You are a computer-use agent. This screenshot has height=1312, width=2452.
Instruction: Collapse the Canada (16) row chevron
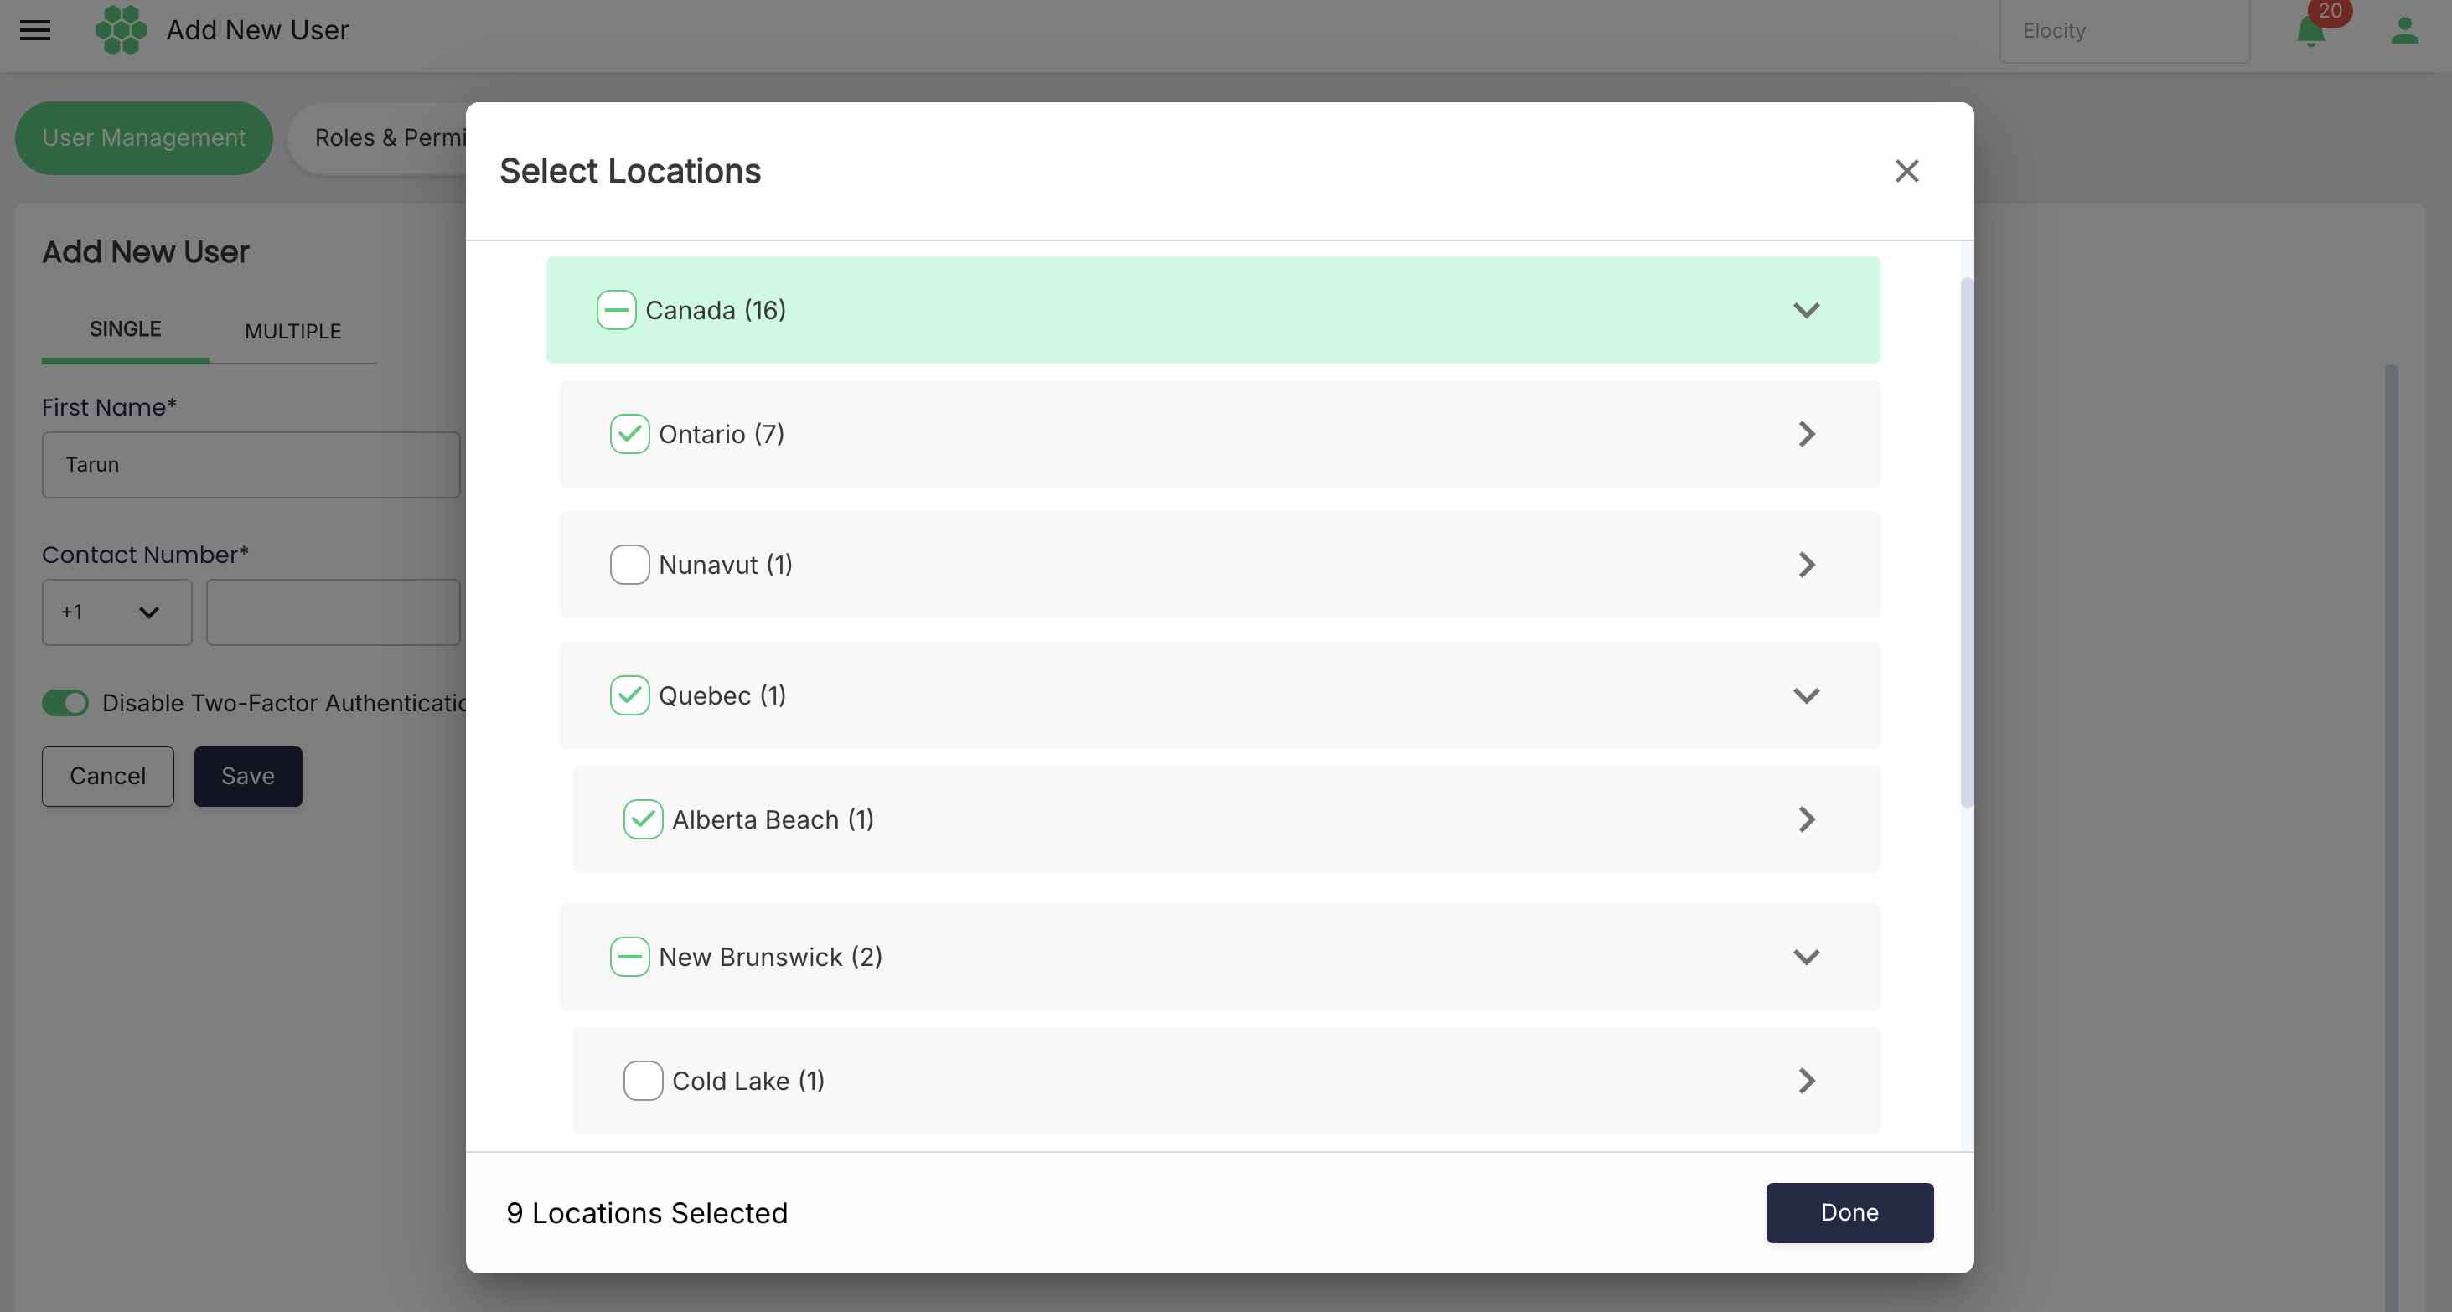[1806, 310]
